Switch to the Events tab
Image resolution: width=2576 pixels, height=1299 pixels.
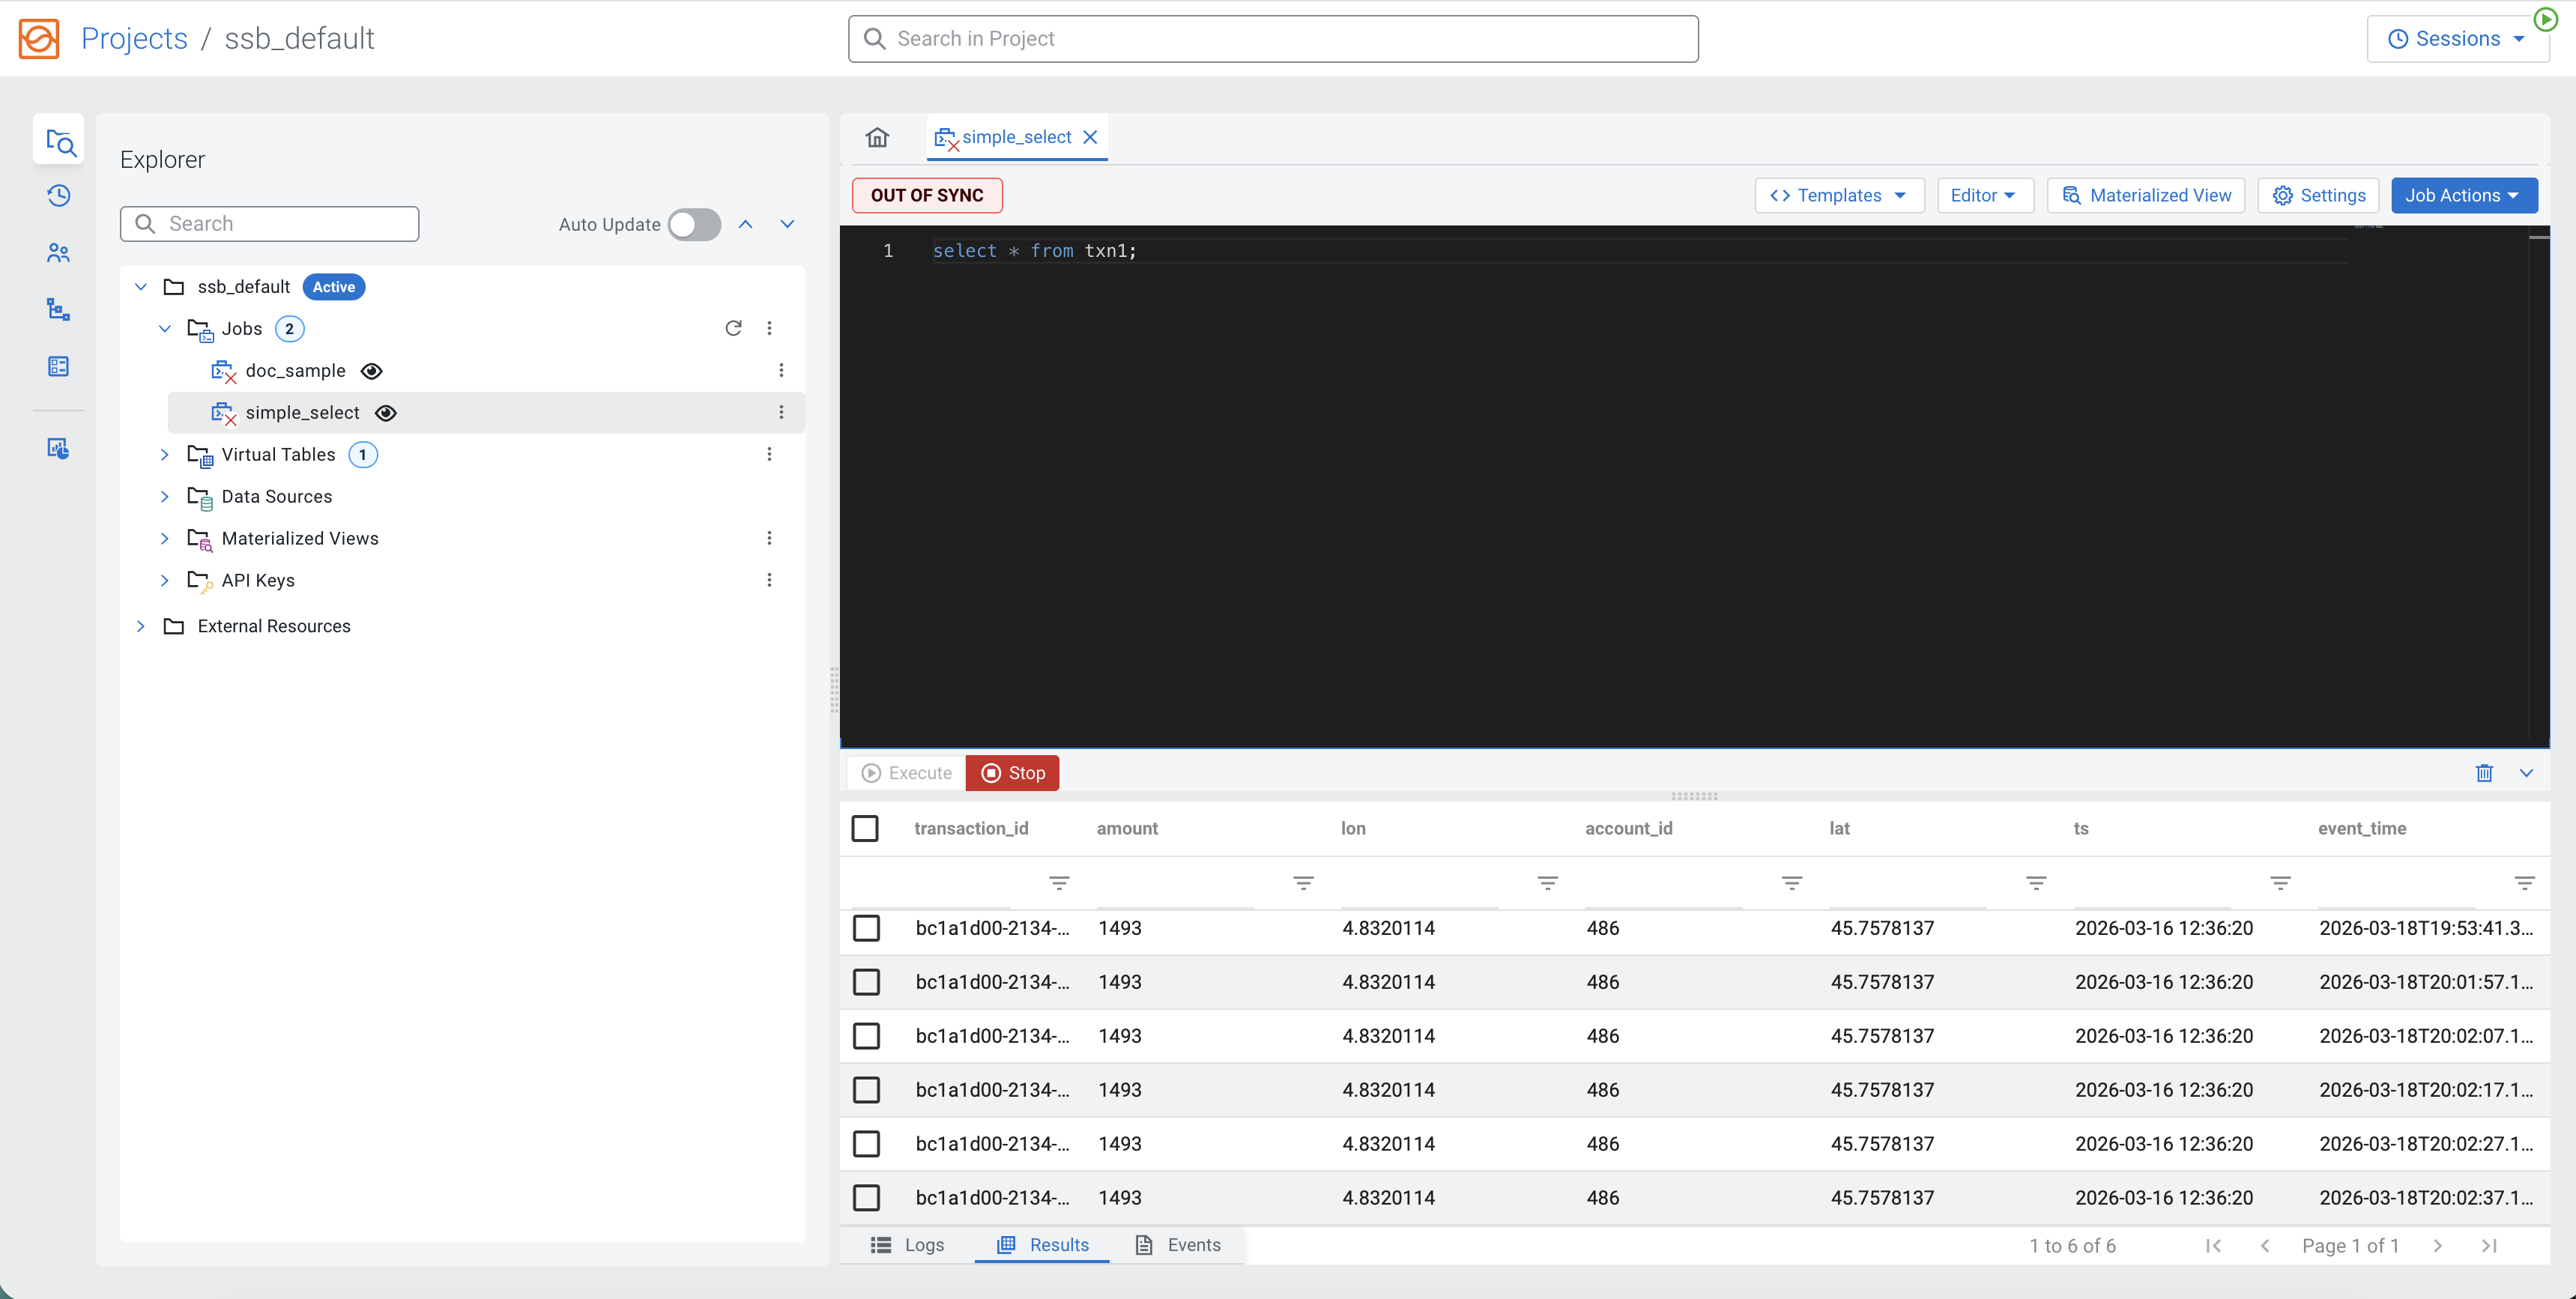coord(1194,1245)
